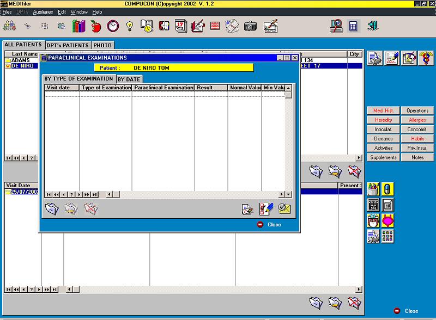Click the Priv.Insur. button
This screenshot has height=320, width=436.
417,148
